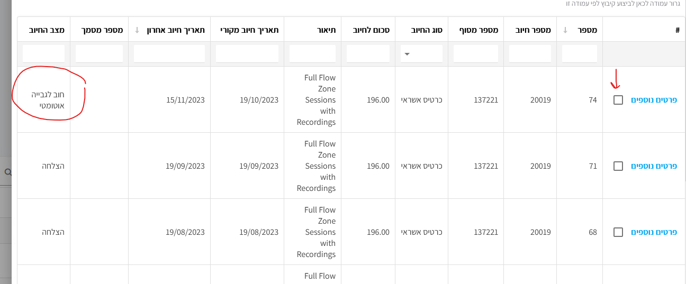Click the מספר filter input field
The image size is (686, 284).
point(580,54)
